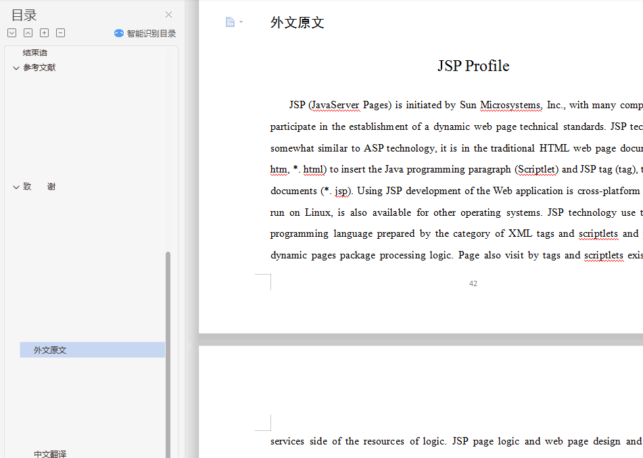
Task: Click the word Linux in the paragraph
Action: pyautogui.click(x=318, y=212)
